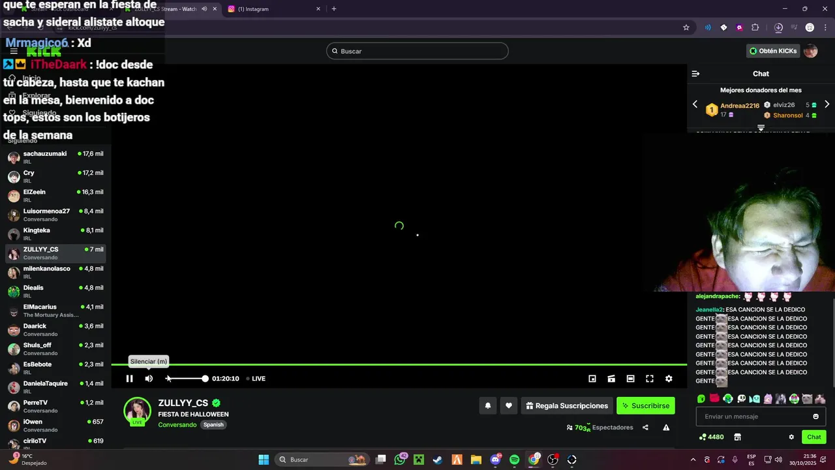Toggle theater mode in player

630,379
